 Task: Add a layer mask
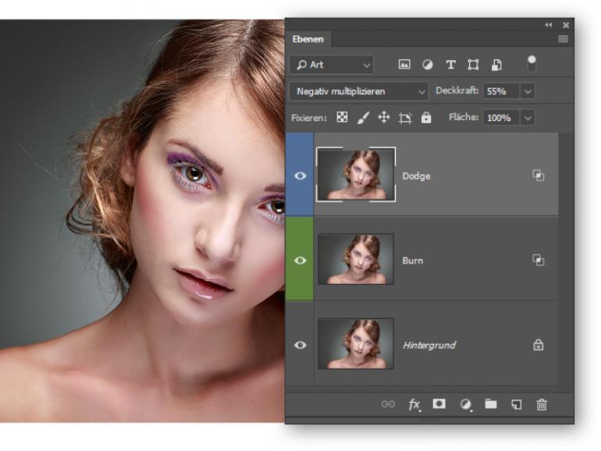[439, 403]
